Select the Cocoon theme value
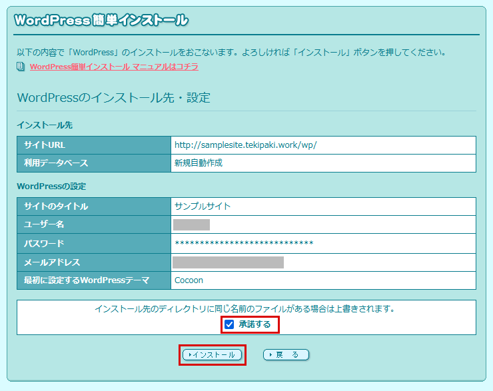493x391 pixels. coord(189,280)
